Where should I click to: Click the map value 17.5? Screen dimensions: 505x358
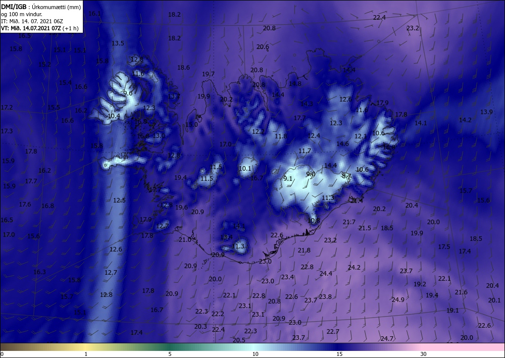[444, 246]
